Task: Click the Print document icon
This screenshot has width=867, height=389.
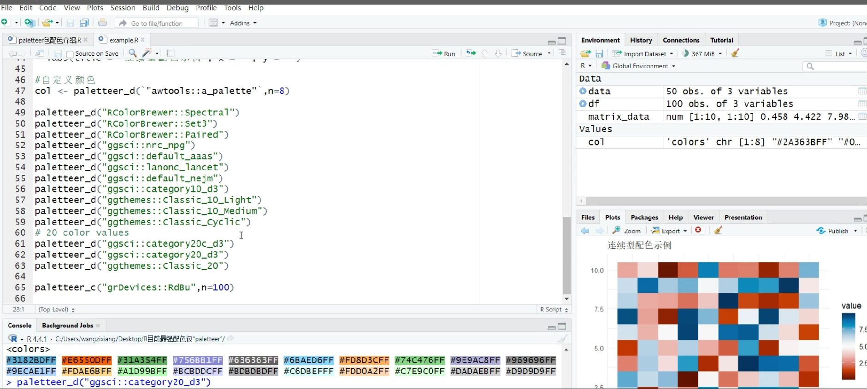Action: 102,23
